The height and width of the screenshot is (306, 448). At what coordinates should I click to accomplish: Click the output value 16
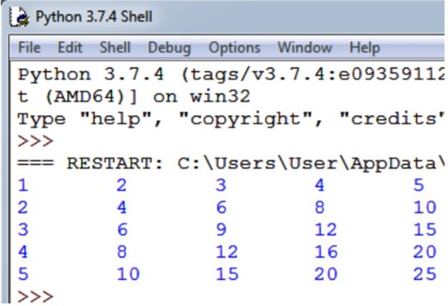(x=326, y=252)
